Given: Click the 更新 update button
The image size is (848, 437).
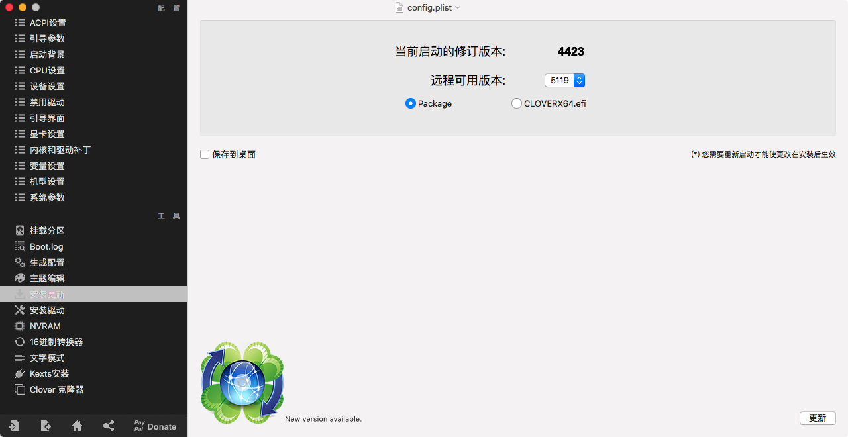Looking at the screenshot, I should (x=818, y=418).
